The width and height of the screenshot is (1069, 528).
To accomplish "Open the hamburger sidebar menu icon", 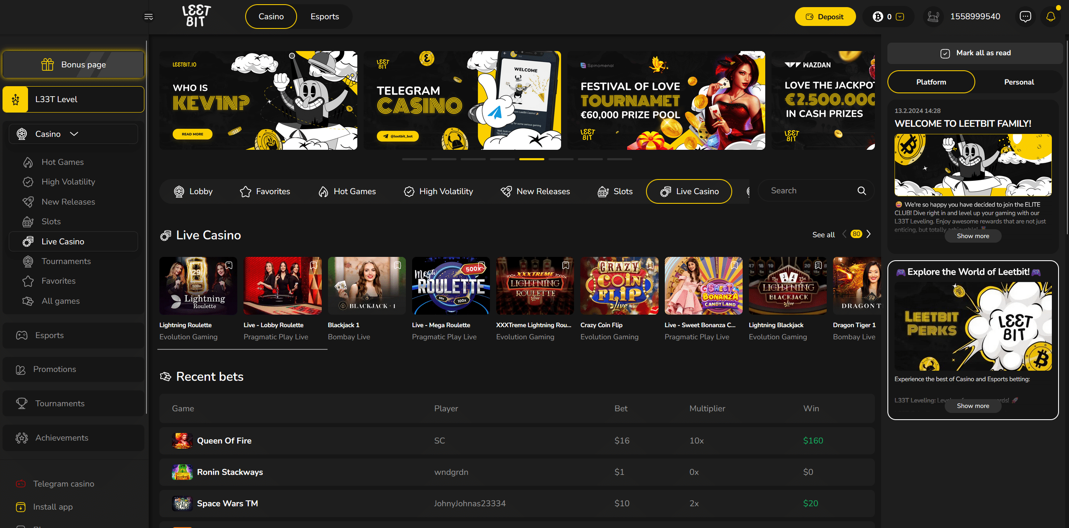I will [149, 17].
